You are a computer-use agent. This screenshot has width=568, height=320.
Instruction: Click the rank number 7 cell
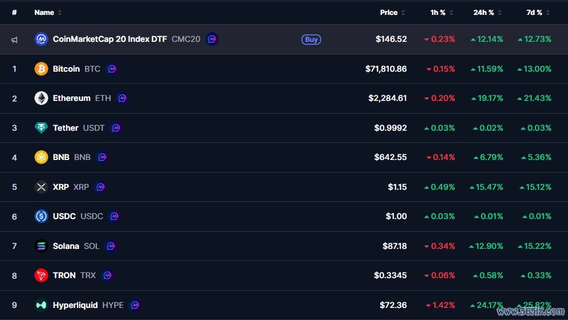tap(14, 246)
